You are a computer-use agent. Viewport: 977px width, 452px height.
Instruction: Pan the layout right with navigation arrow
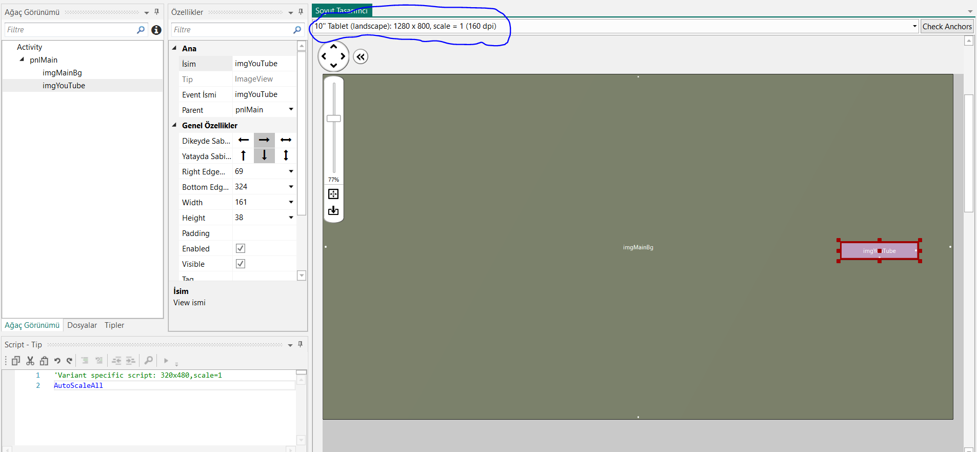tap(343, 56)
